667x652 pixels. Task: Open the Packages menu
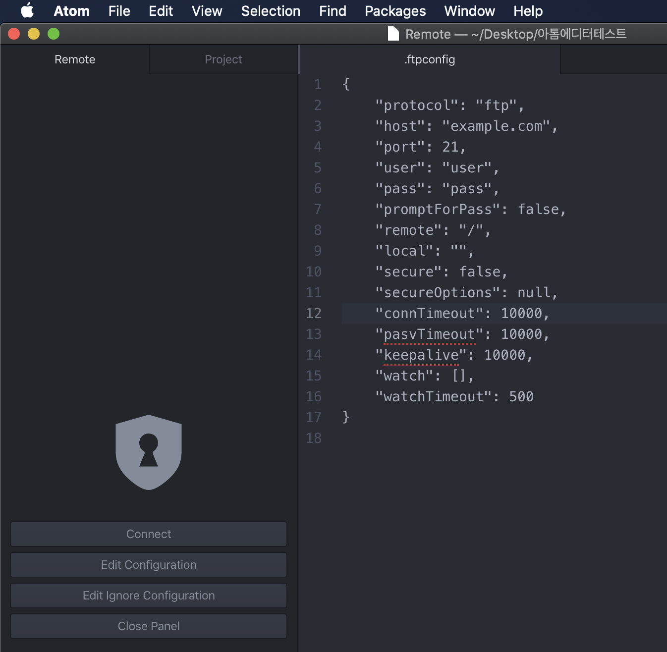395,11
